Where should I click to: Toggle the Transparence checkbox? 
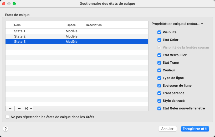pyautogui.click(x=159, y=93)
